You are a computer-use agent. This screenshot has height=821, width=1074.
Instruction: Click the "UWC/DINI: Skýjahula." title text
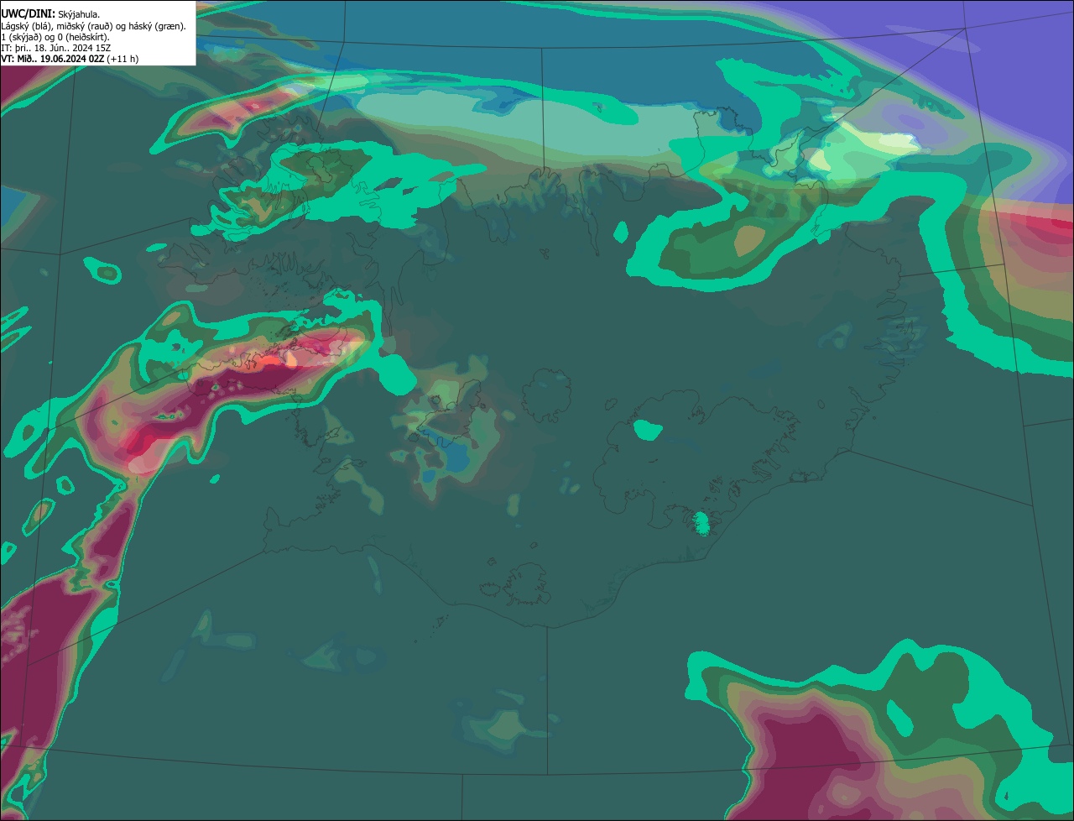click(x=50, y=14)
